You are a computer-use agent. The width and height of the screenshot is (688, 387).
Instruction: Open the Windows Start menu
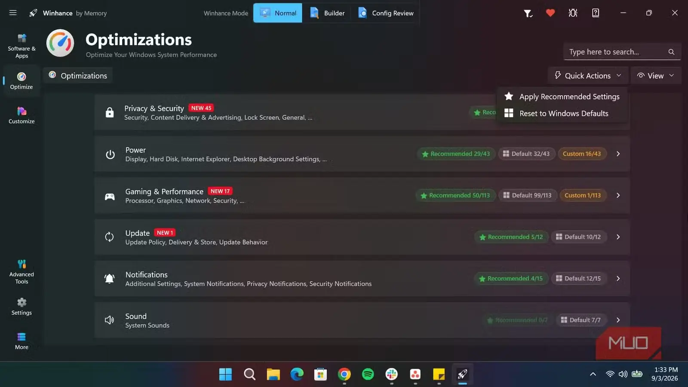(225, 374)
